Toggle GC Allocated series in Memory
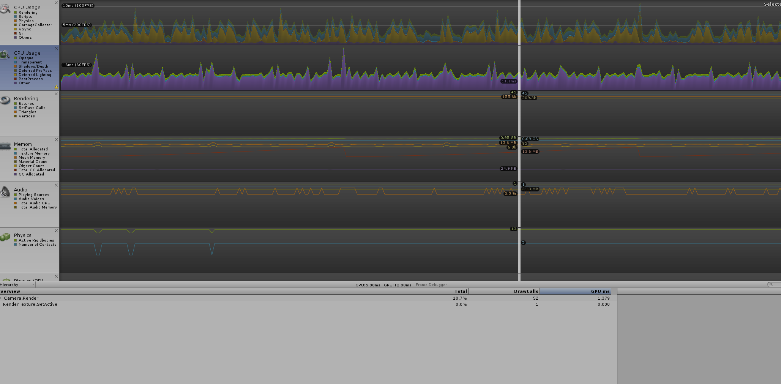The height and width of the screenshot is (384, 781). (29, 174)
